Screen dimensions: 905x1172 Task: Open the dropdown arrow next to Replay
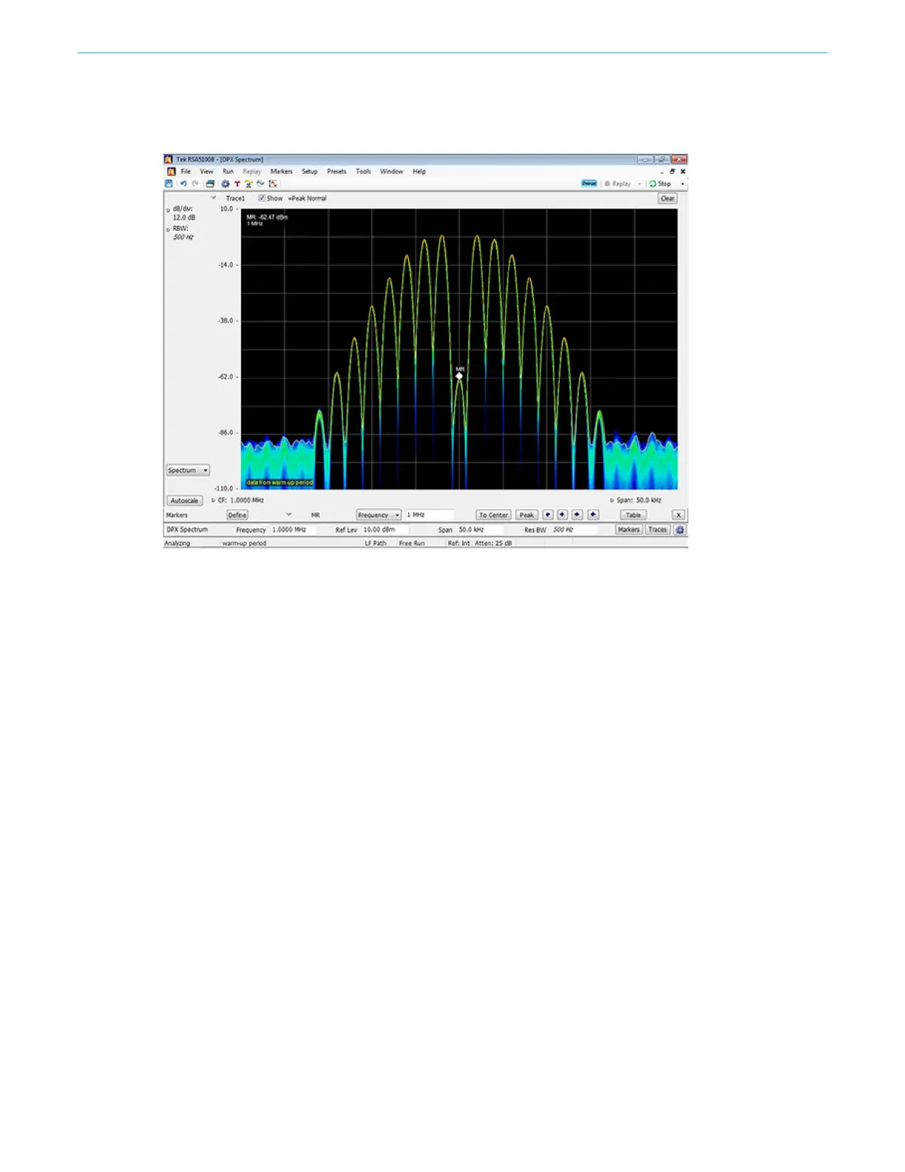[640, 183]
